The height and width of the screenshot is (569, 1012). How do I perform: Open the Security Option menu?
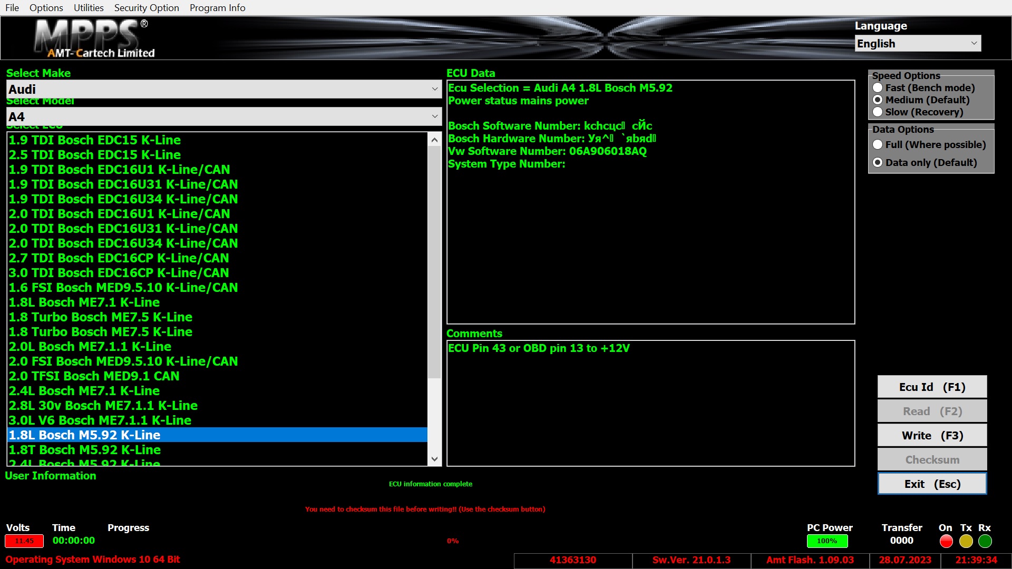tap(147, 8)
